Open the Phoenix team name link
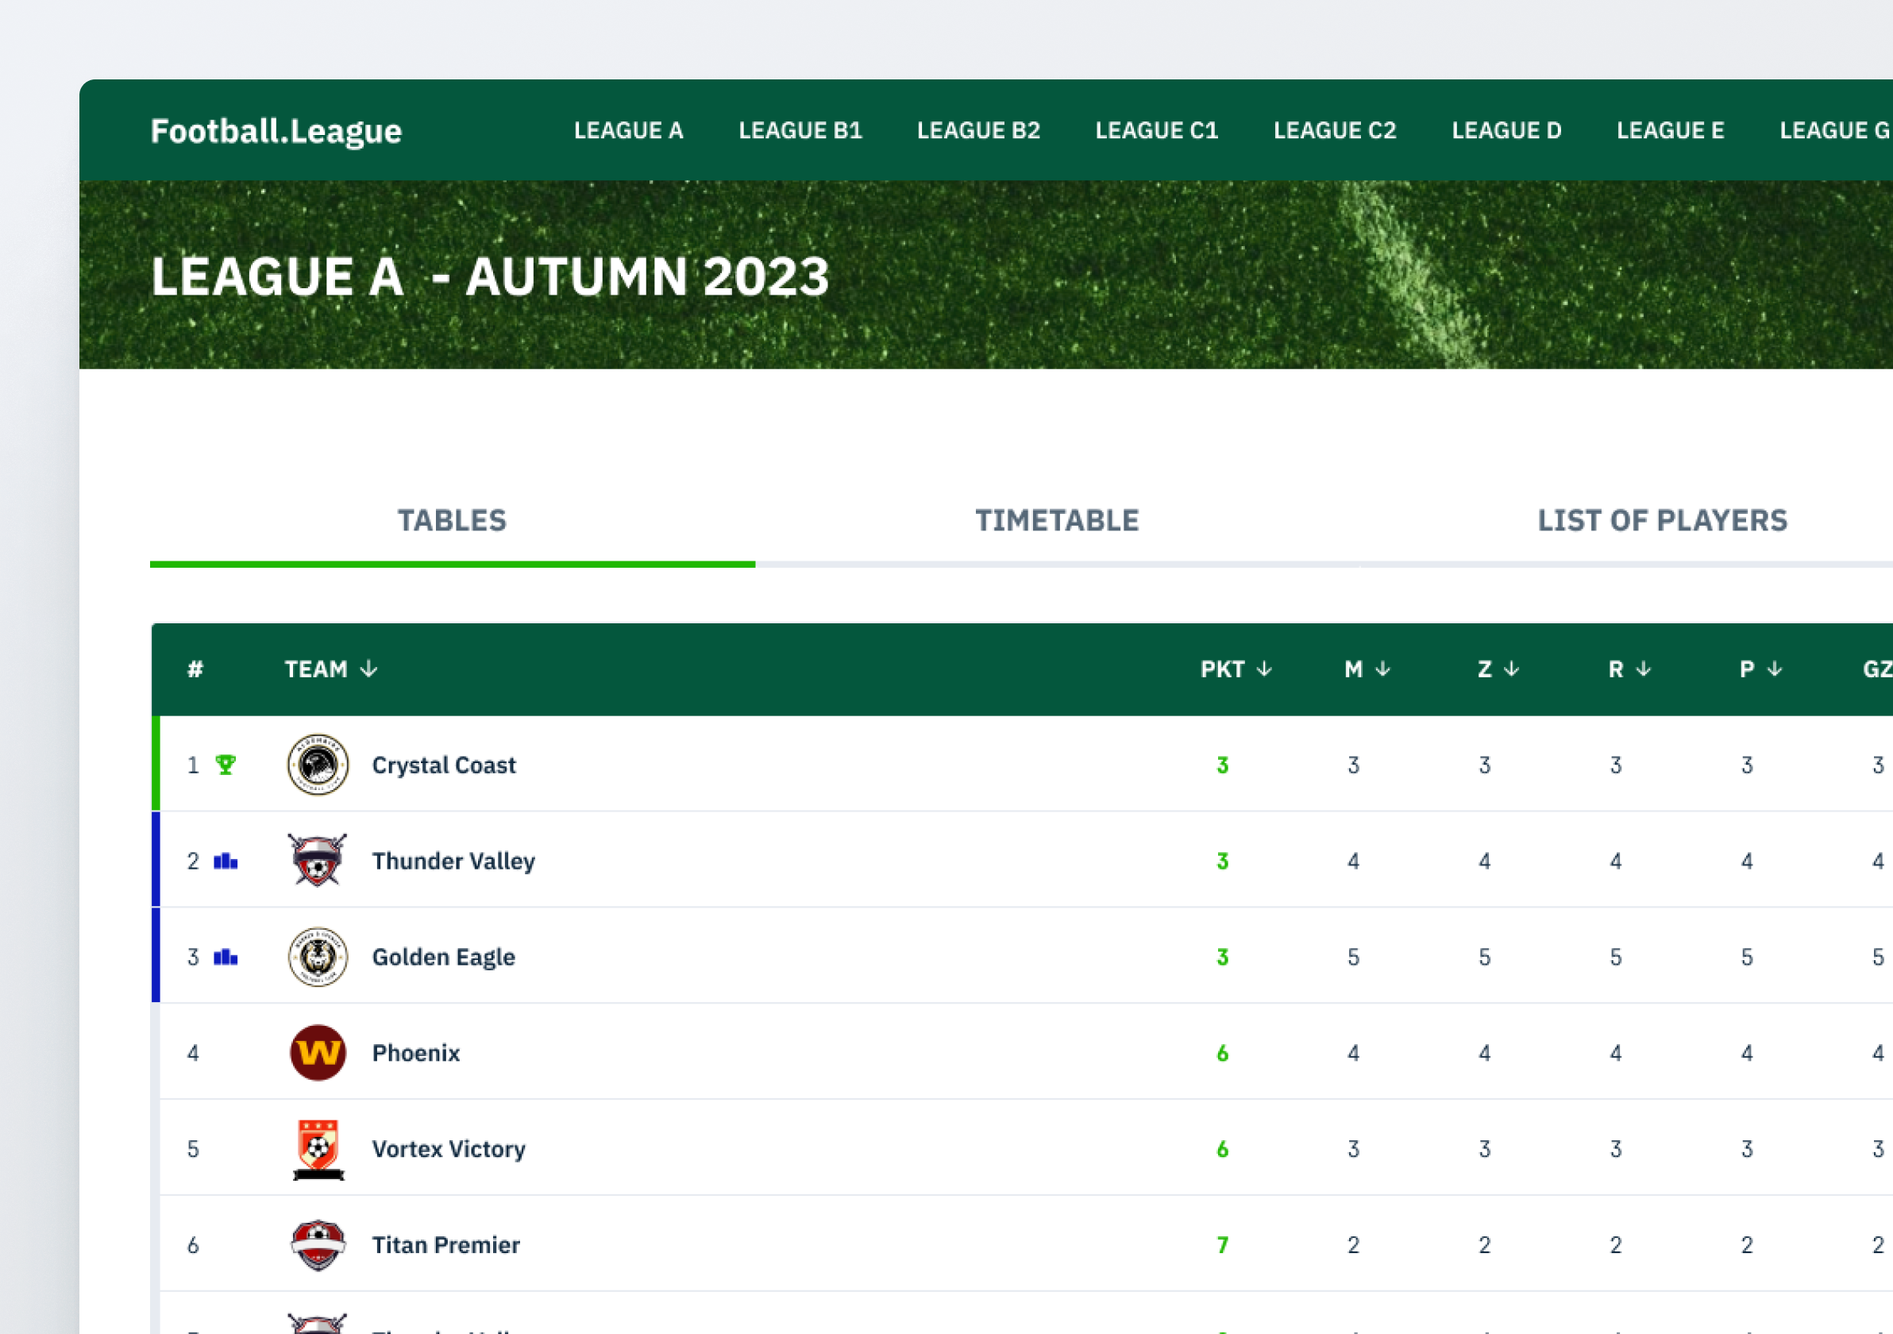Screen dimensions: 1893x1334 (x=415, y=1053)
